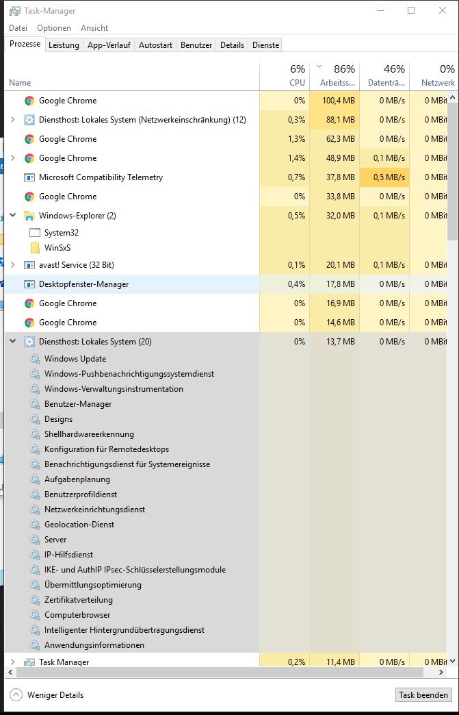The width and height of the screenshot is (459, 715).
Task: Sort by the Datenträger column header
Action: 384,76
